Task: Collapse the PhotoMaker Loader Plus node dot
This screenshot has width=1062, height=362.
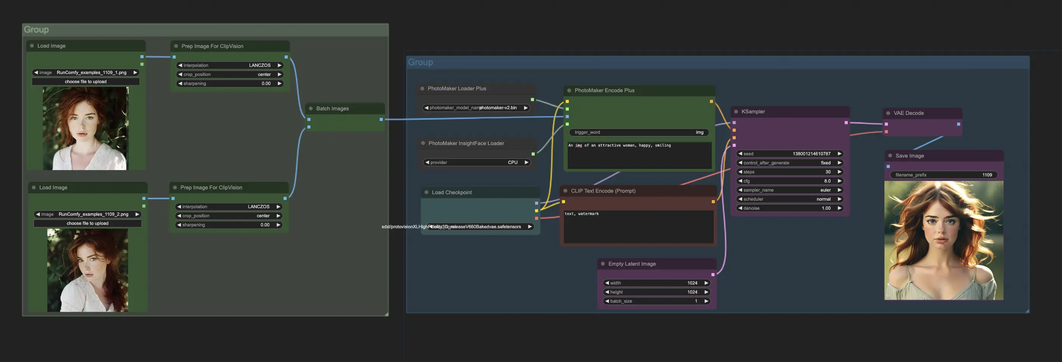Action: coord(422,88)
